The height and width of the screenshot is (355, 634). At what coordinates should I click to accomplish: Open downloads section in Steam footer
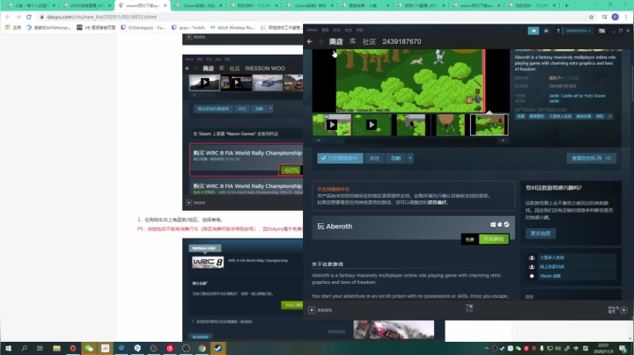click(469, 308)
